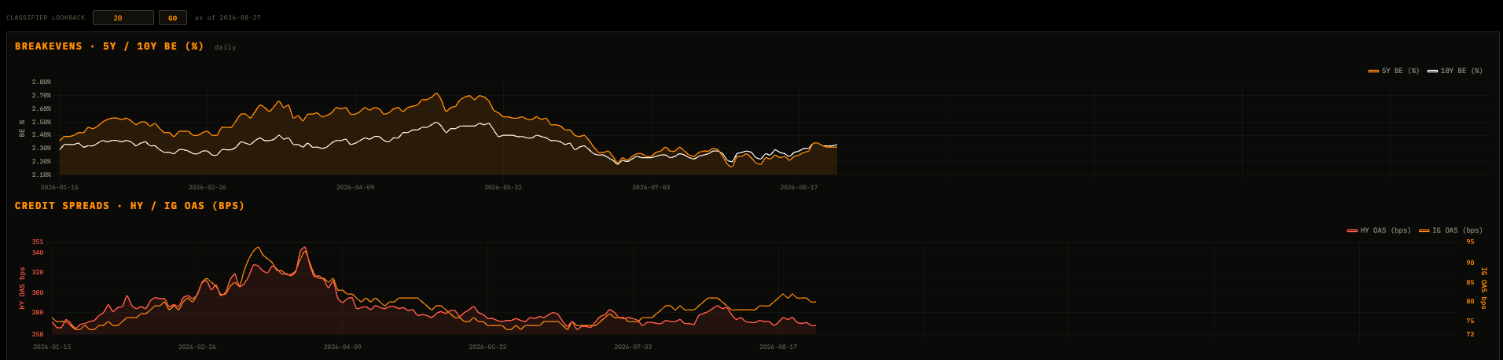1503x360 pixels.
Task: Click the 'CLASSIFIER LOOKBACK' label
Action: coord(46,17)
